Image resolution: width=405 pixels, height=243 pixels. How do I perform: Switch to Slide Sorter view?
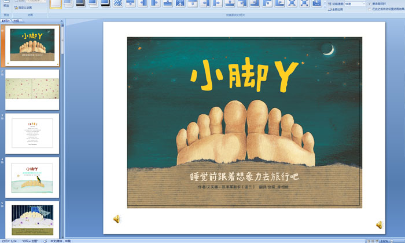click(x=373, y=241)
